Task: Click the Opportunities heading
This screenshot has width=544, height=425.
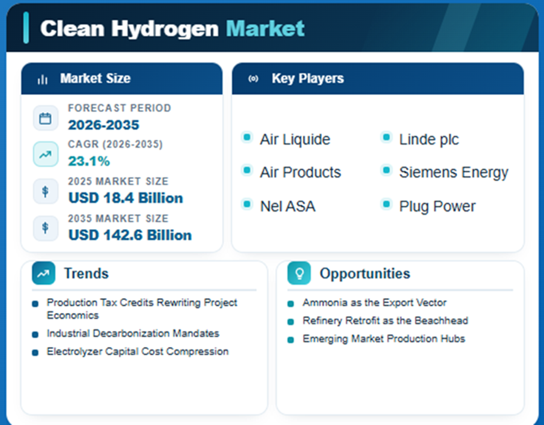Action: [x=365, y=273]
